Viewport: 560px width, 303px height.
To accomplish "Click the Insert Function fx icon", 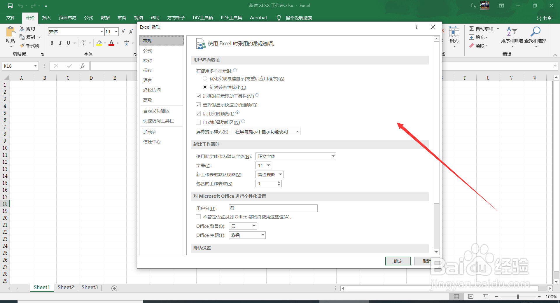I will pos(82,66).
